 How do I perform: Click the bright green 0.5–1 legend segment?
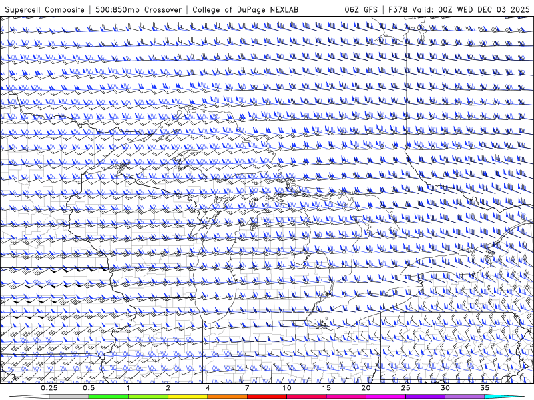(109, 397)
